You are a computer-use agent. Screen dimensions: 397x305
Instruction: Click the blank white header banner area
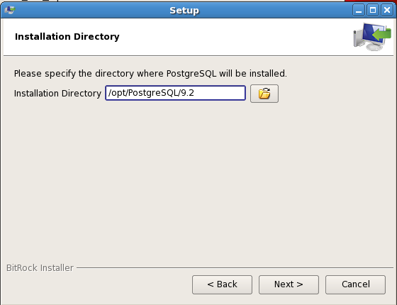[228, 37]
